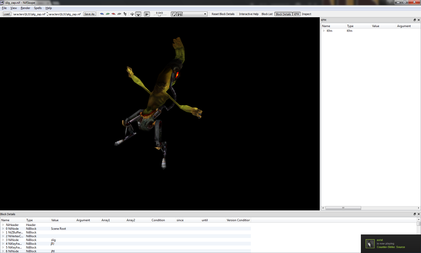The width and height of the screenshot is (421, 253).
Task: Click the Save As button
Action: click(x=89, y=14)
